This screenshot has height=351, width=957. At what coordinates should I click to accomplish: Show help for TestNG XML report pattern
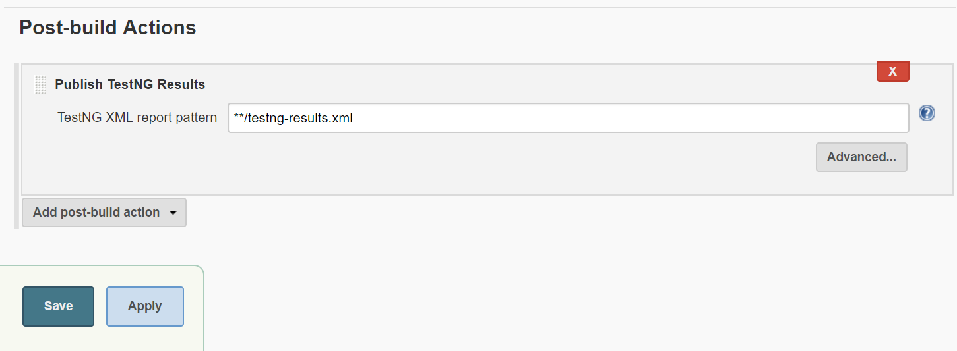tap(927, 113)
